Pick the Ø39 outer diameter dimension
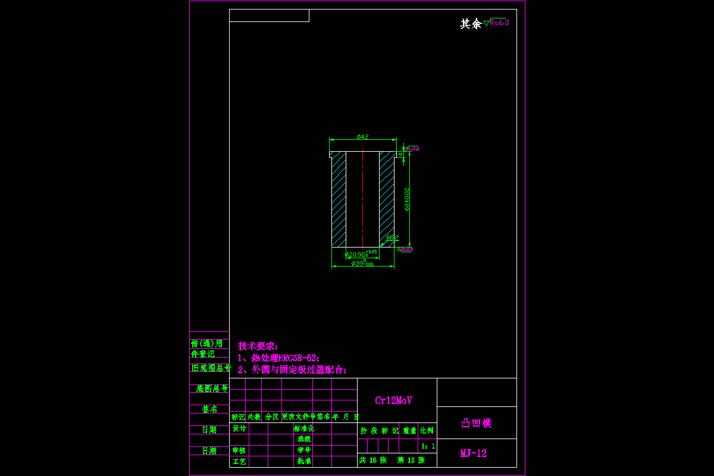The height and width of the screenshot is (476, 714). coord(362,263)
